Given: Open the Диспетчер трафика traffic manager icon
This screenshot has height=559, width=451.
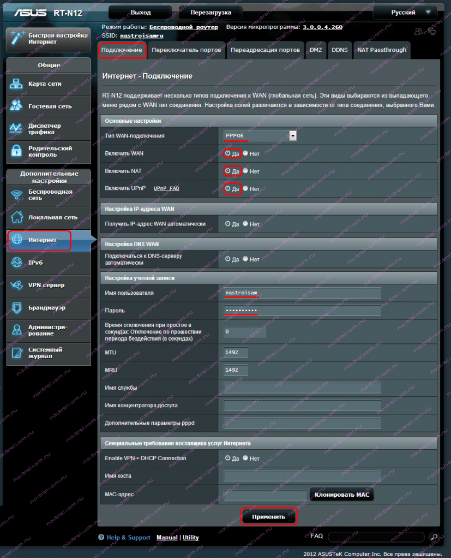Looking at the screenshot, I should (16, 128).
